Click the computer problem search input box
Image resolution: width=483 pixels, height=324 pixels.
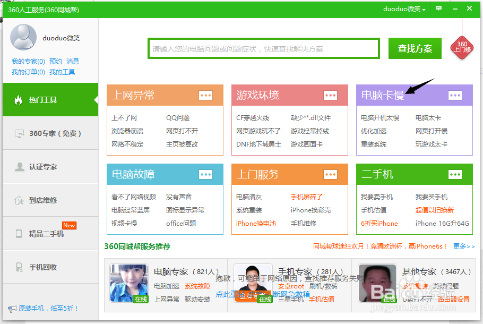click(264, 48)
